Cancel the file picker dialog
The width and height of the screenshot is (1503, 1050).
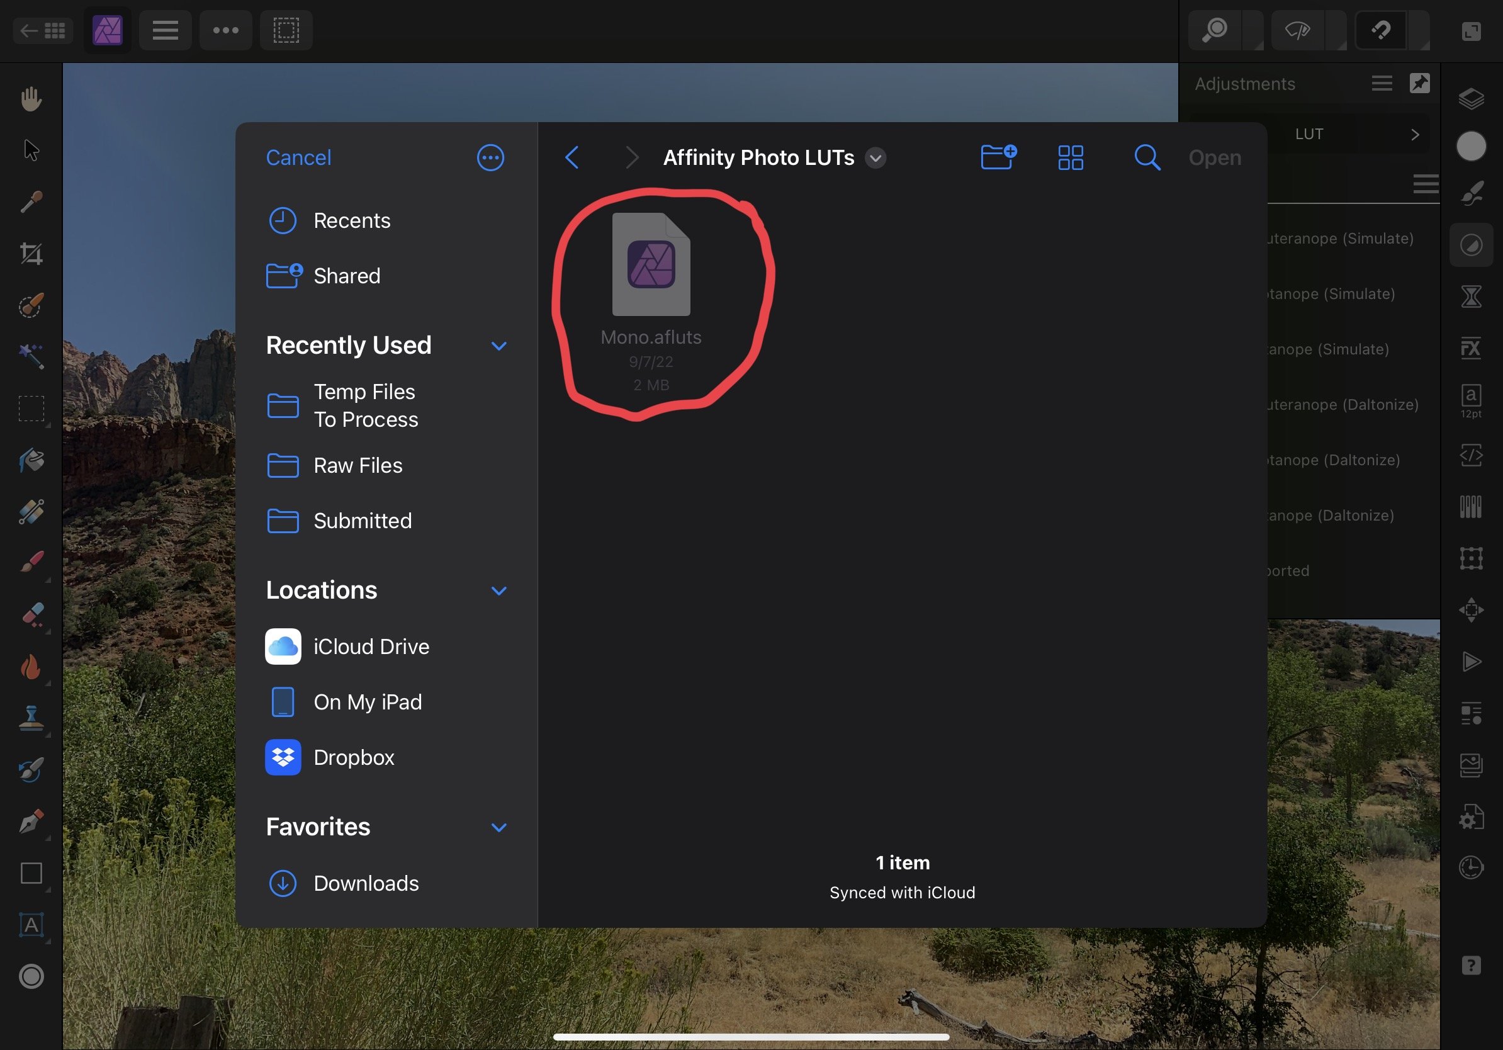tap(298, 157)
